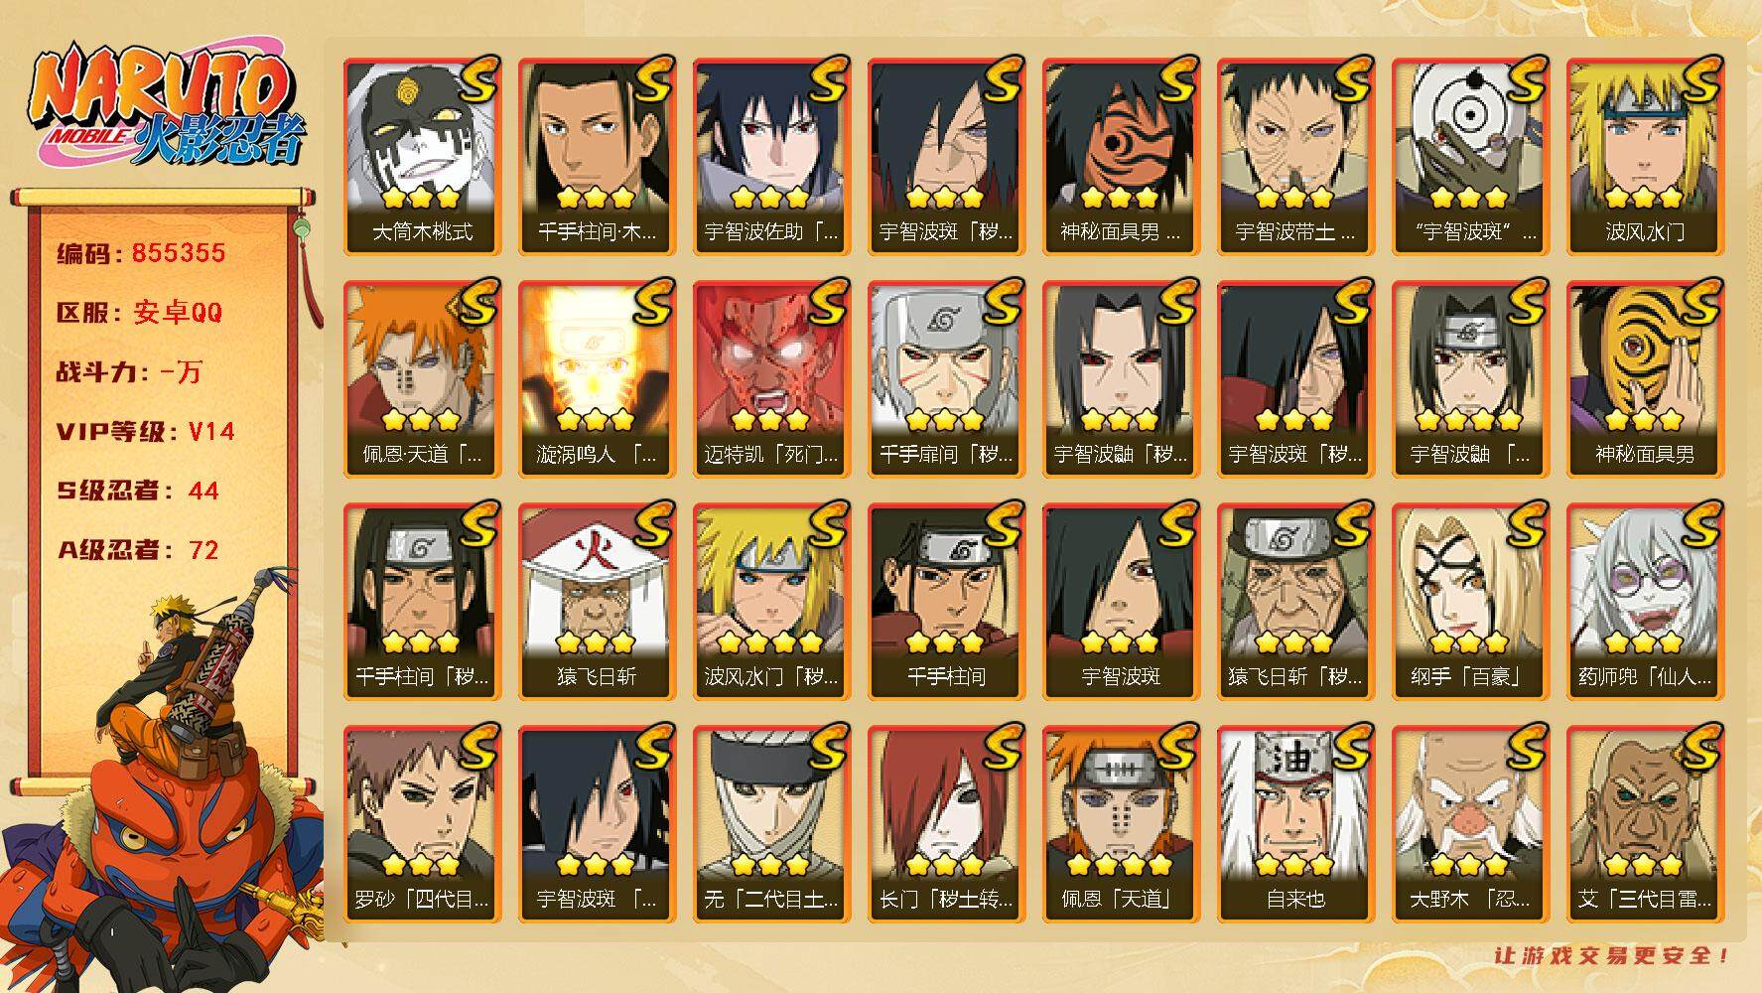This screenshot has height=993, width=1762.
Task: Open the 迈特凯「死门... red portrait card
Action: coord(771,379)
